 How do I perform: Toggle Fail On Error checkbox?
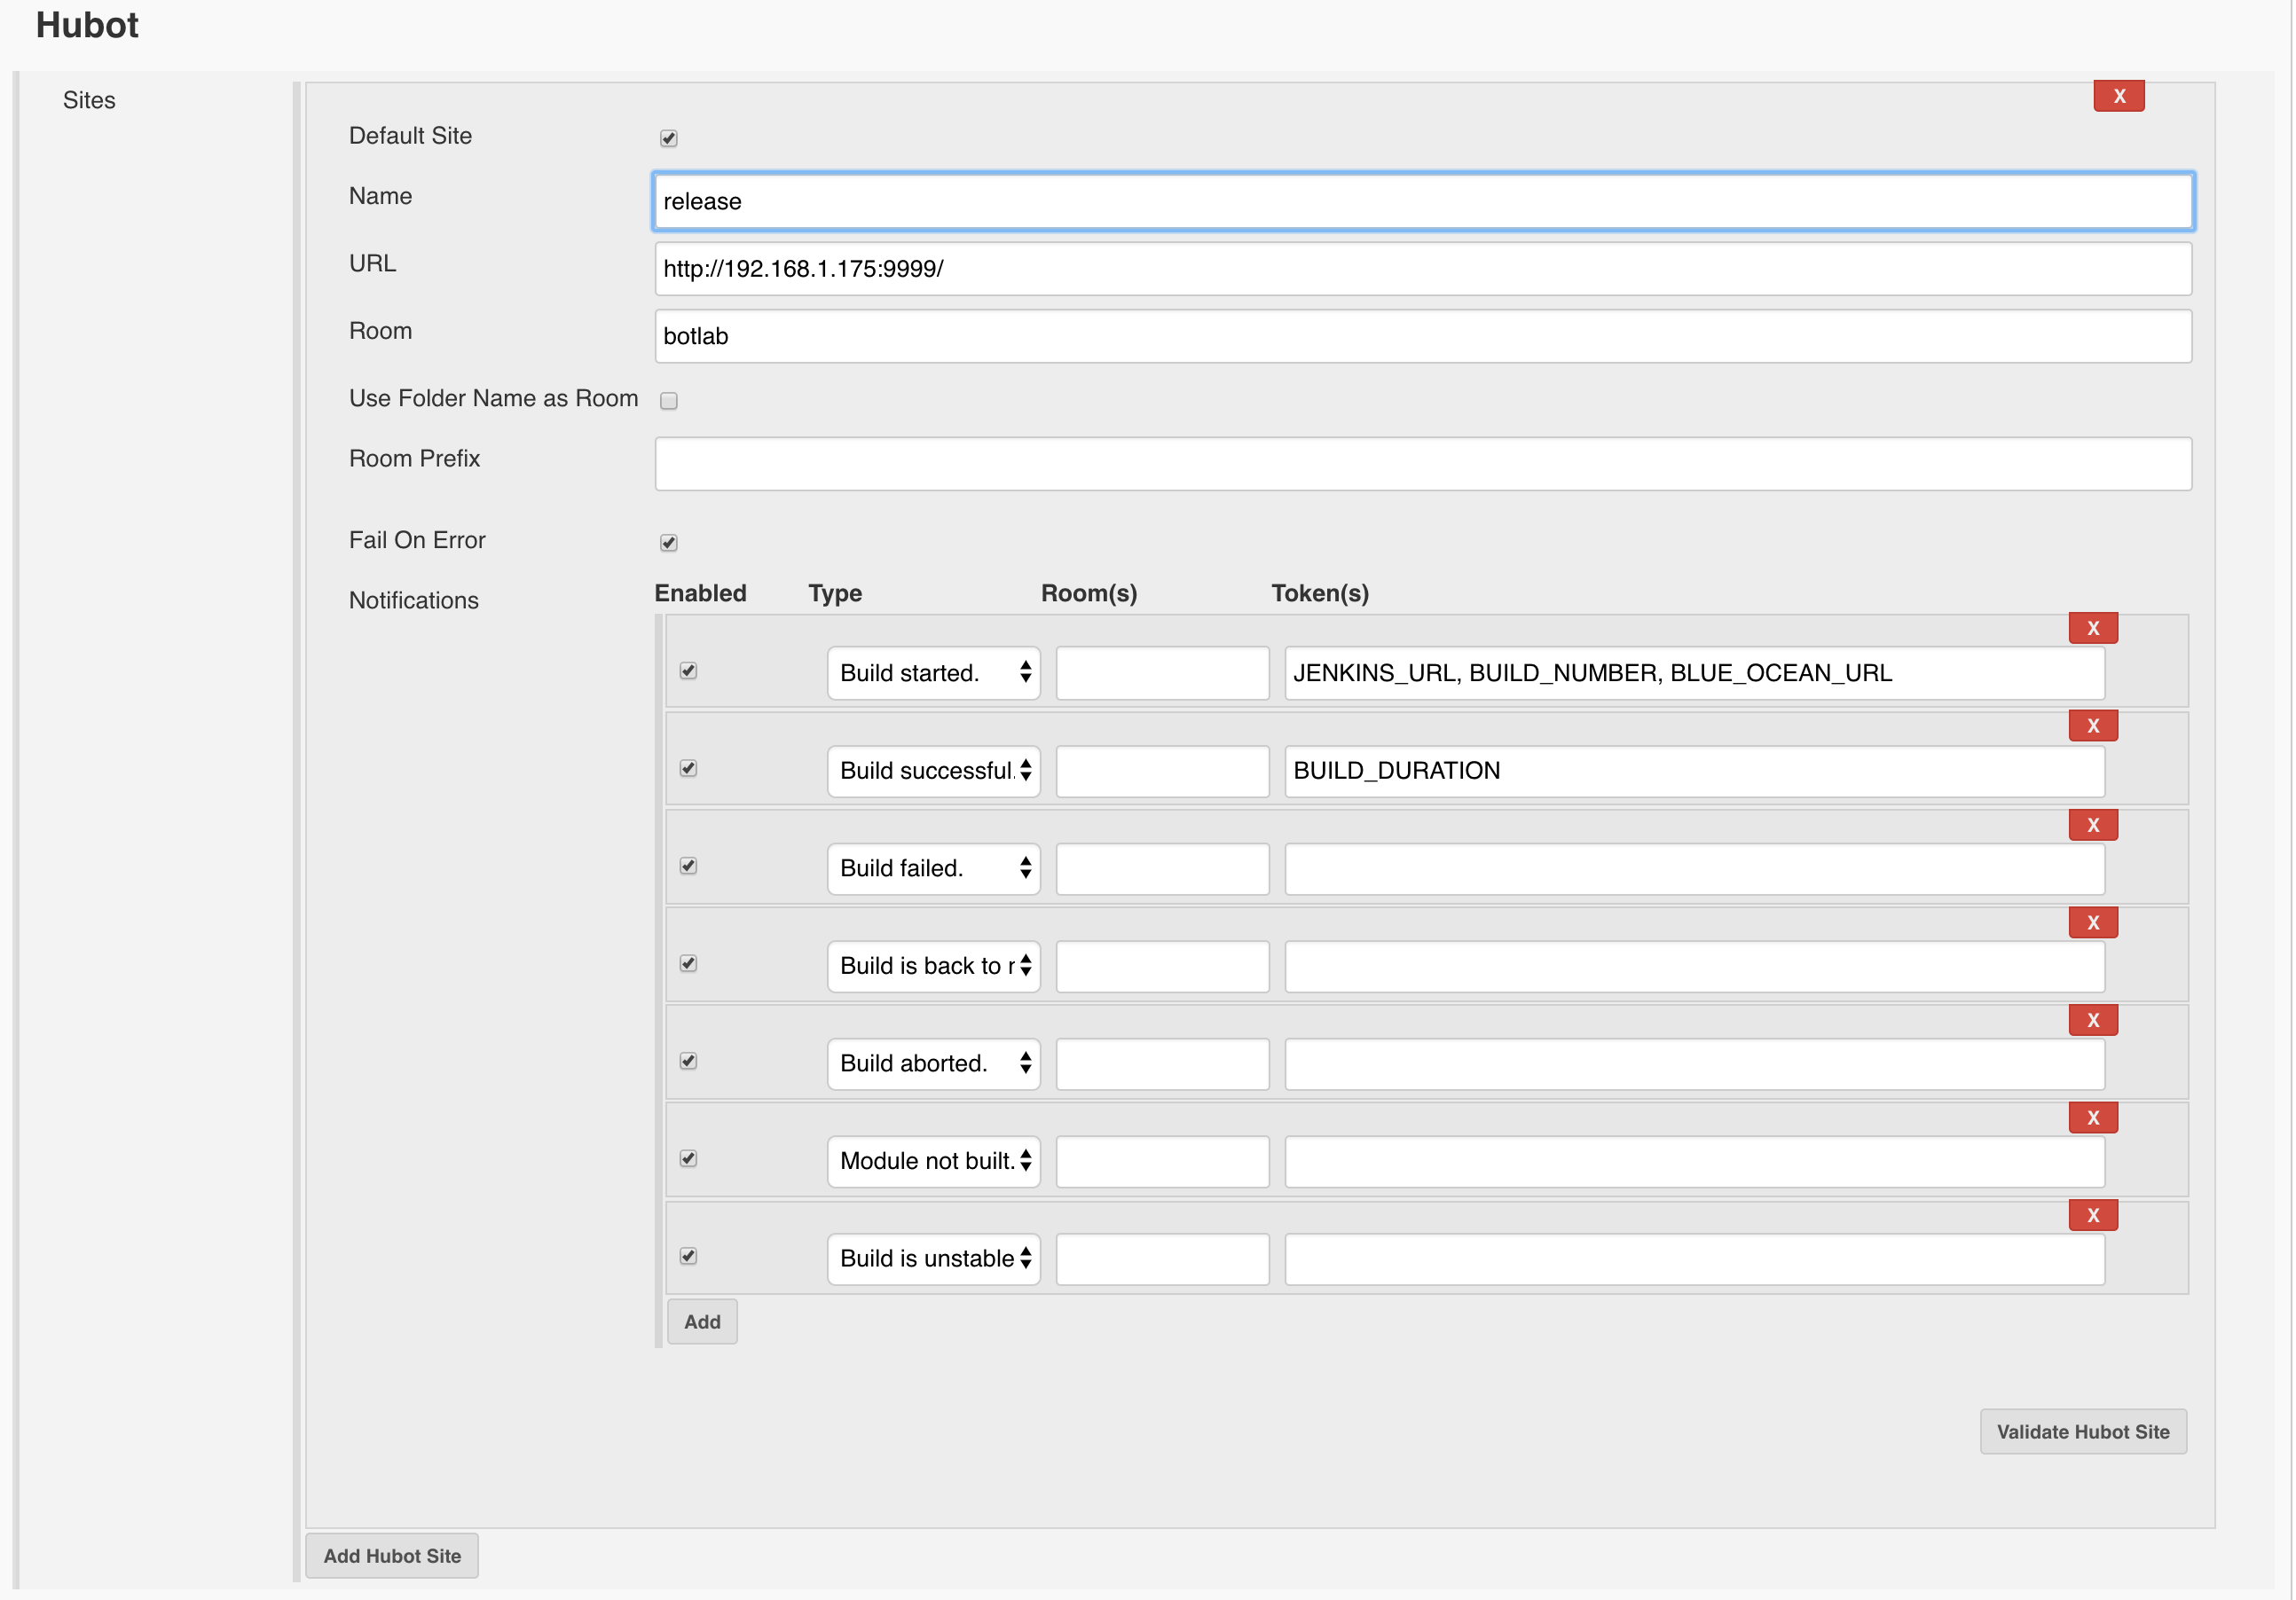(668, 541)
